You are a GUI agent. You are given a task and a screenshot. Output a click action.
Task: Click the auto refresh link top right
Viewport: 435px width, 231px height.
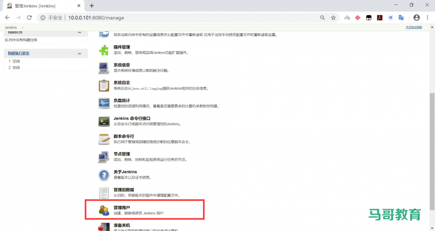click(x=414, y=27)
